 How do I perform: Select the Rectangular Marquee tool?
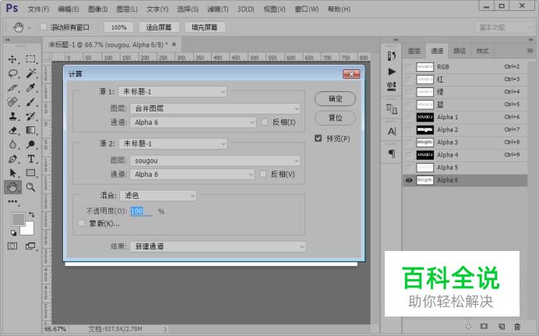pos(31,59)
